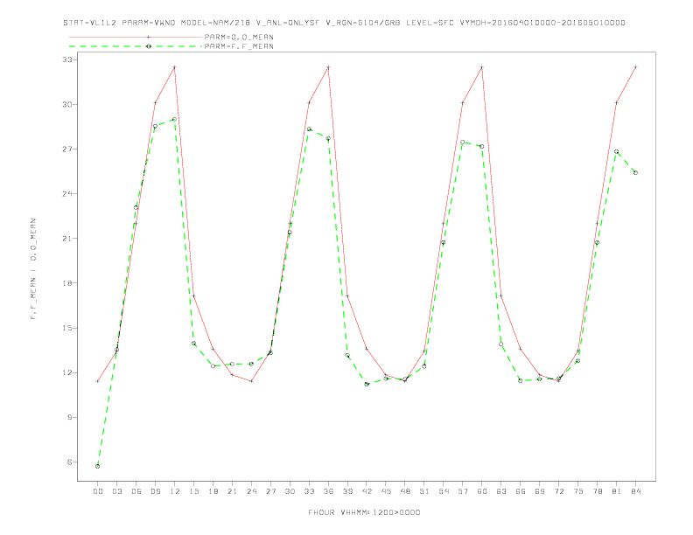Click the green circle data point at hour 66
The image size is (693, 535).
coord(521,380)
